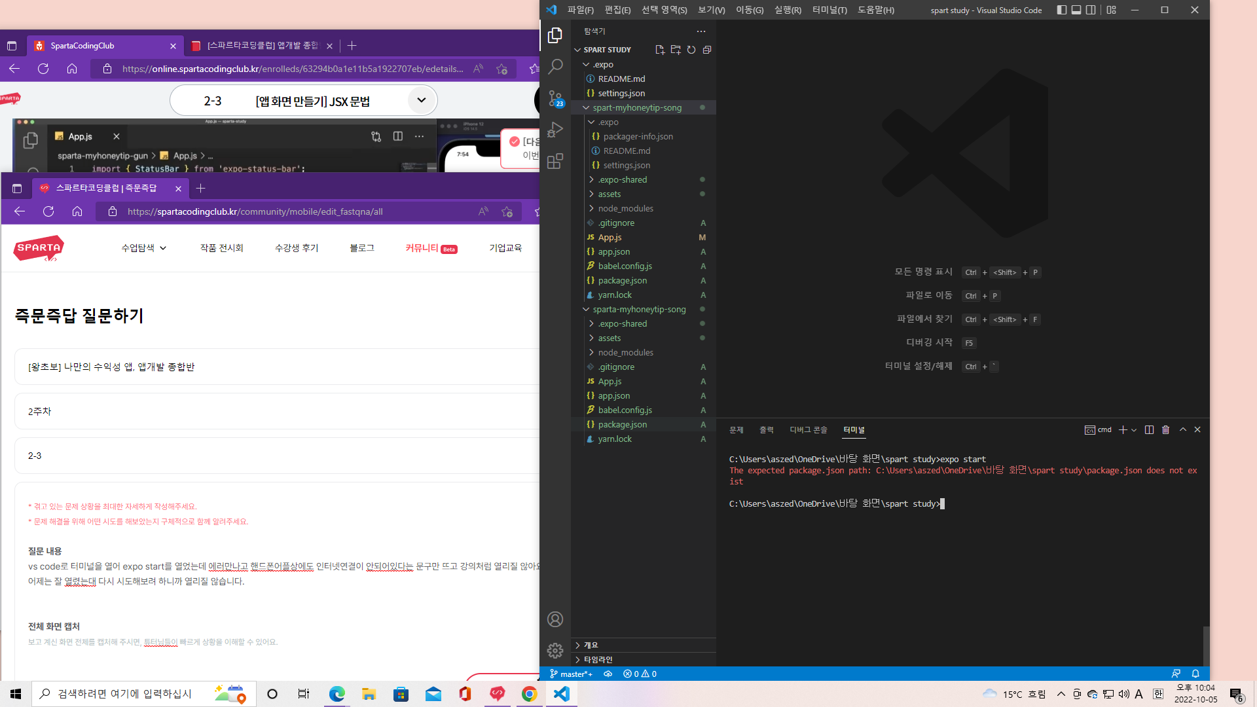Collapse all folders in explorer
Viewport: 1257px width, 707px height.
707,50
